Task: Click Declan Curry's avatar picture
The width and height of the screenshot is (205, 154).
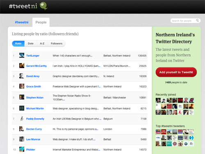Action: point(22,129)
